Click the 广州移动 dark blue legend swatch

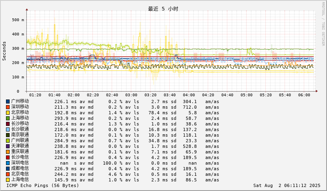pos(8,101)
